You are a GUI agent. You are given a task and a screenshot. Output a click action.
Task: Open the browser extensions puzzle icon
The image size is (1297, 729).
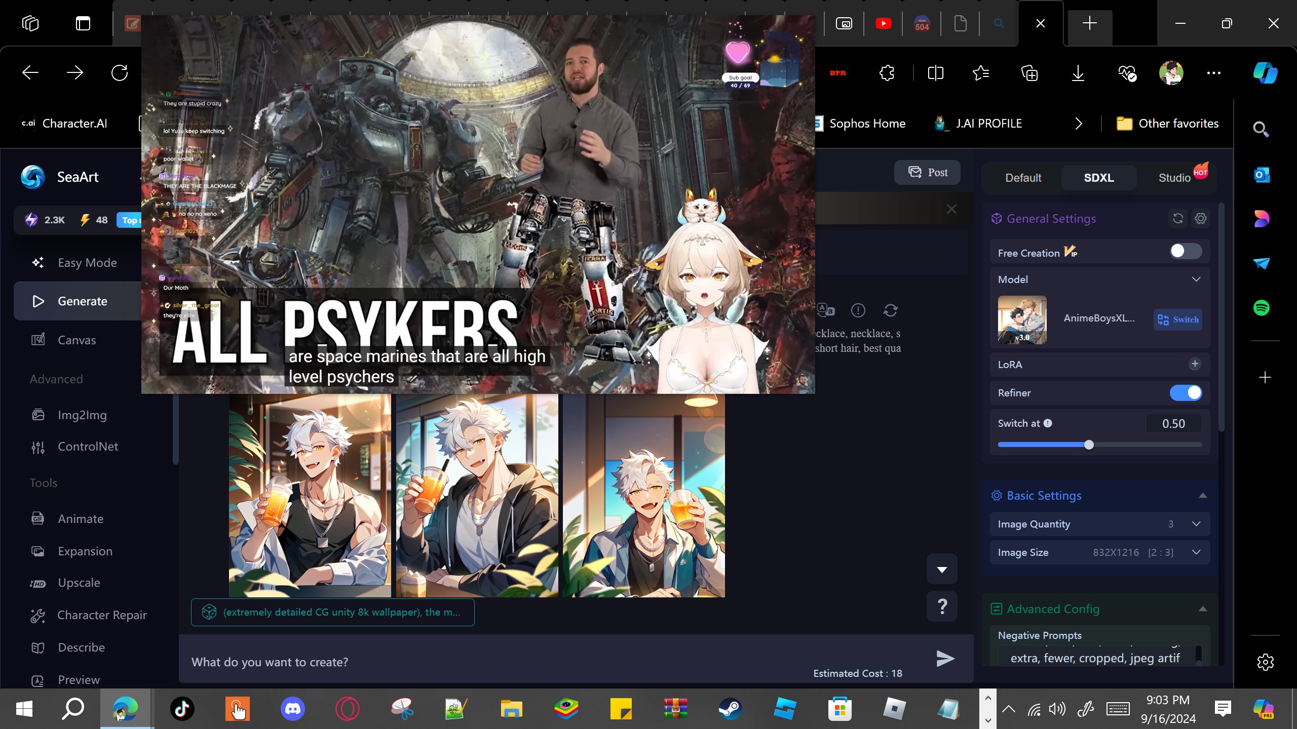click(887, 73)
